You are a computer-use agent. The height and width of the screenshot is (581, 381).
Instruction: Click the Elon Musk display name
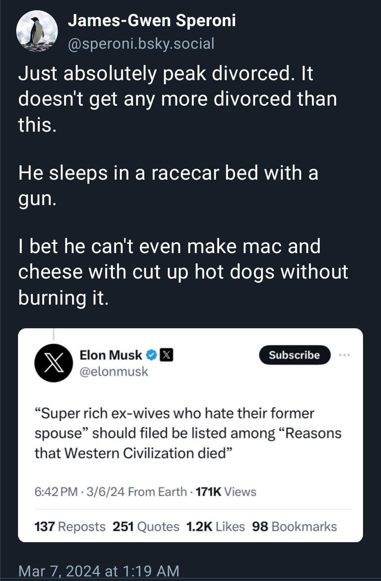110,355
